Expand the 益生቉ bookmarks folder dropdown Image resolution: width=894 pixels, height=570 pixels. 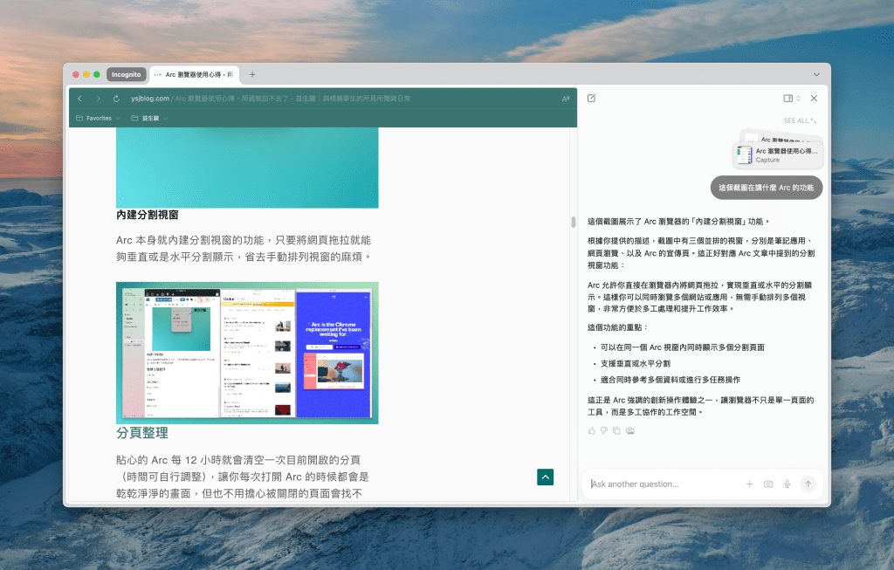[149, 118]
